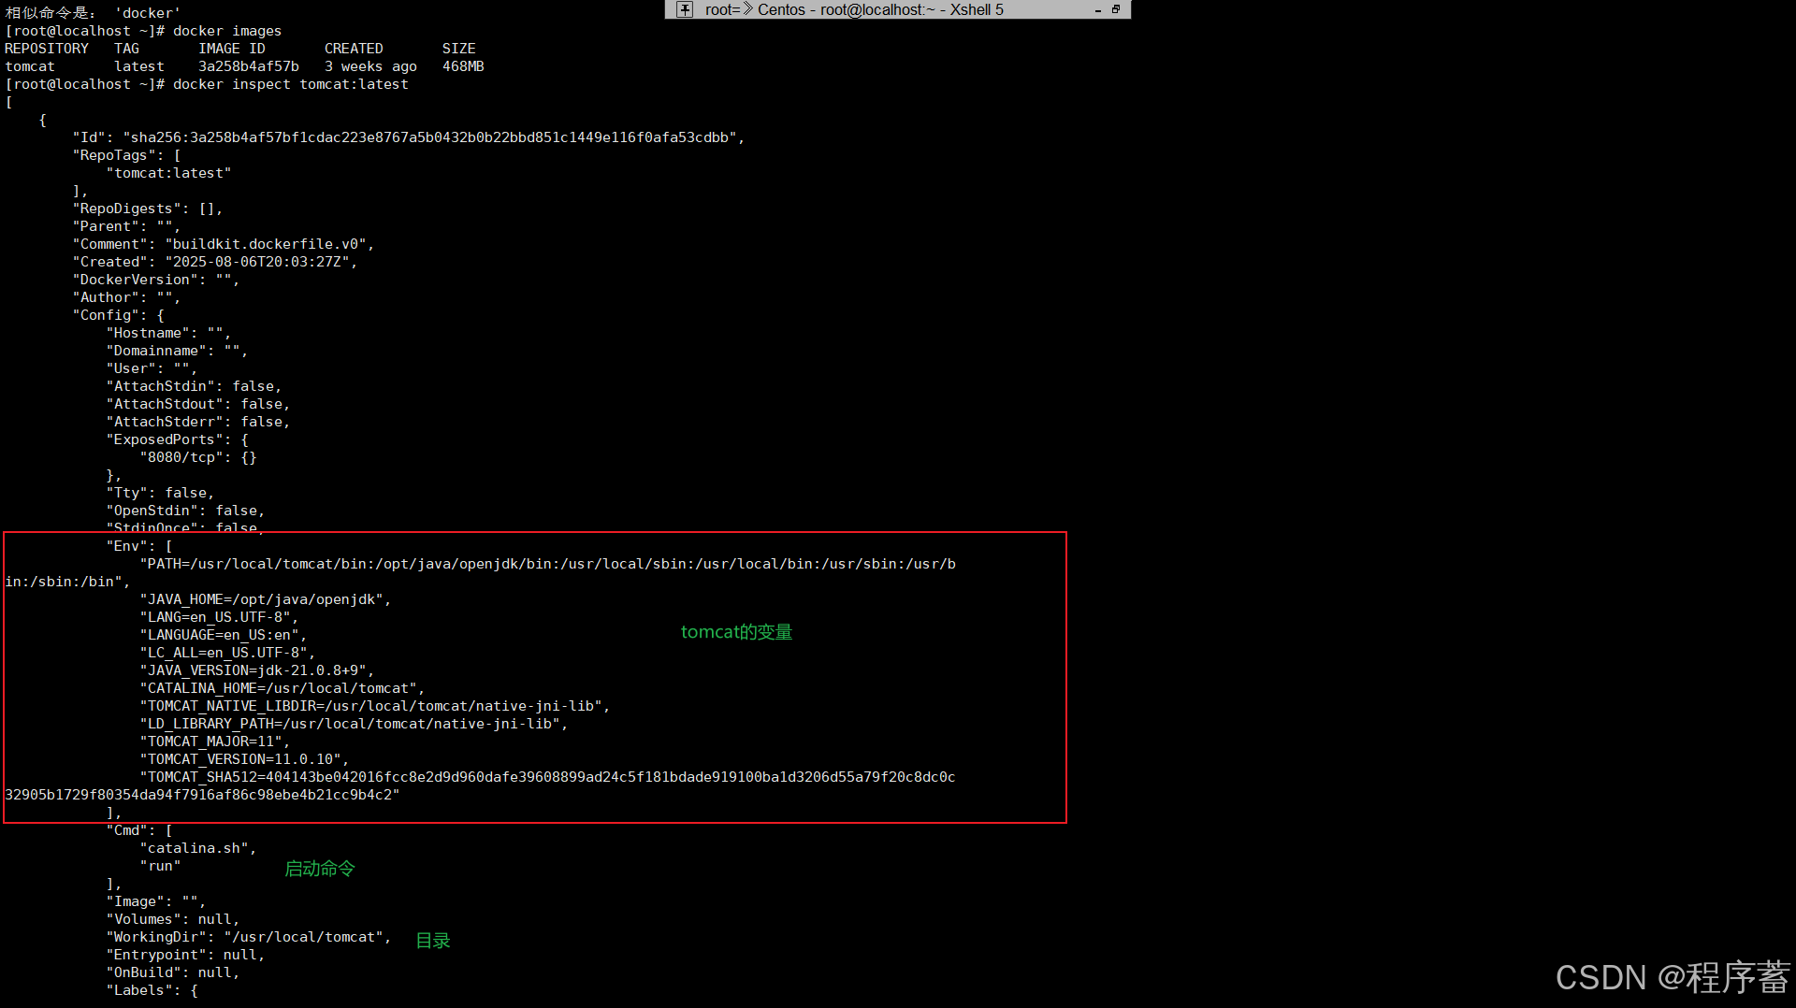Click the image ID 3a258b4af57b
Screen dimensions: 1796x1008
249,66
